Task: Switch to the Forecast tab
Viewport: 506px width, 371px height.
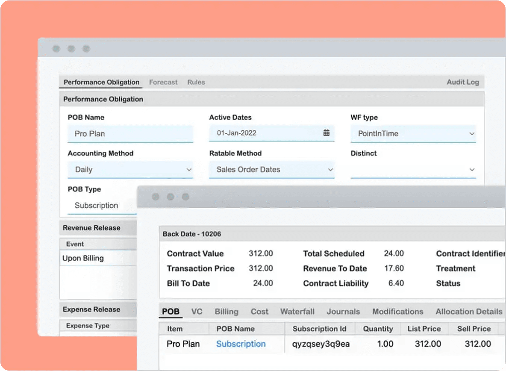Action: (x=163, y=82)
